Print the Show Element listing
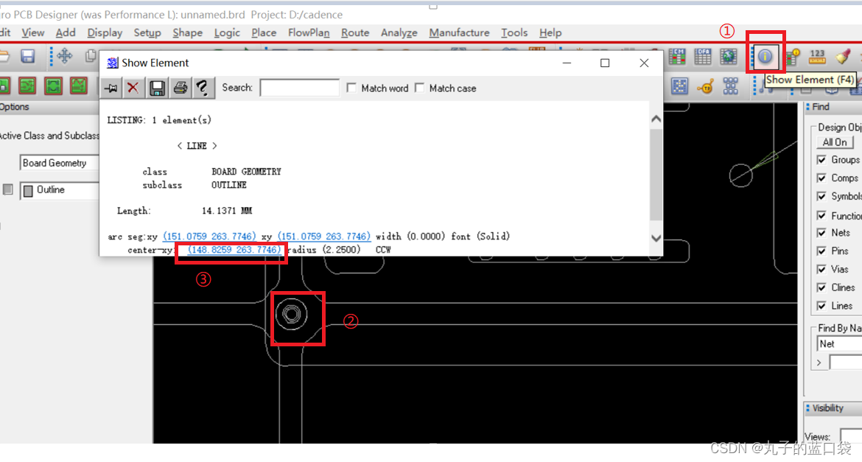The image size is (862, 462). 180,88
